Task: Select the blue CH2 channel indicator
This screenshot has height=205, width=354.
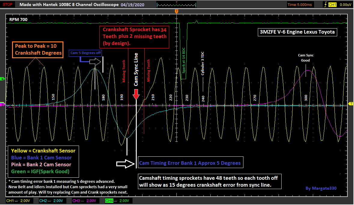Action: (x=43, y=200)
